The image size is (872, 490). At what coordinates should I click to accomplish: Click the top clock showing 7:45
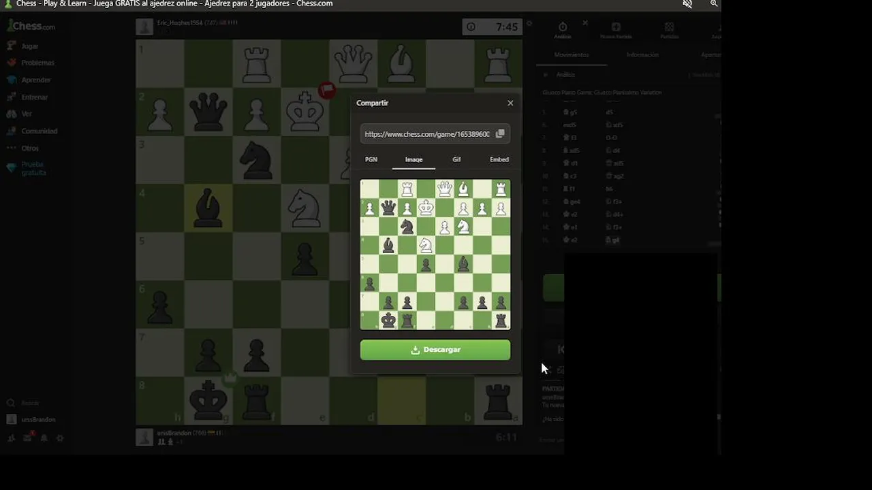point(493,27)
